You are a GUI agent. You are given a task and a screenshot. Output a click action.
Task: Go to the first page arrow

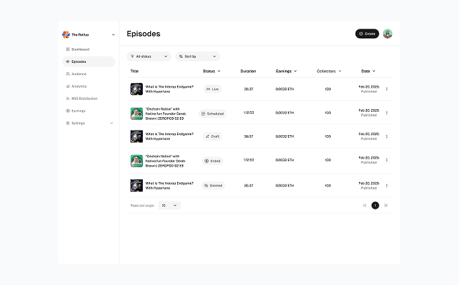365,205
